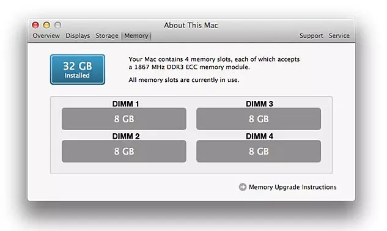The width and height of the screenshot is (387, 231).
Task: Select the DIMM 2 8 GB slot
Action: pyautogui.click(x=124, y=152)
